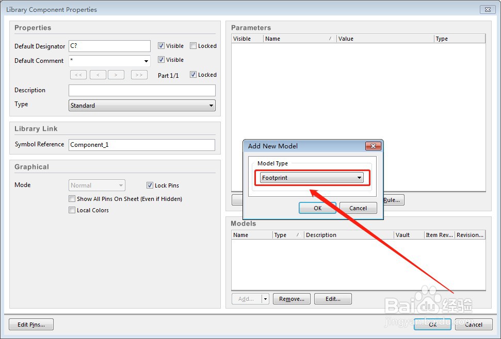
Task: Close the Library Component Properties window
Action: (x=488, y=10)
